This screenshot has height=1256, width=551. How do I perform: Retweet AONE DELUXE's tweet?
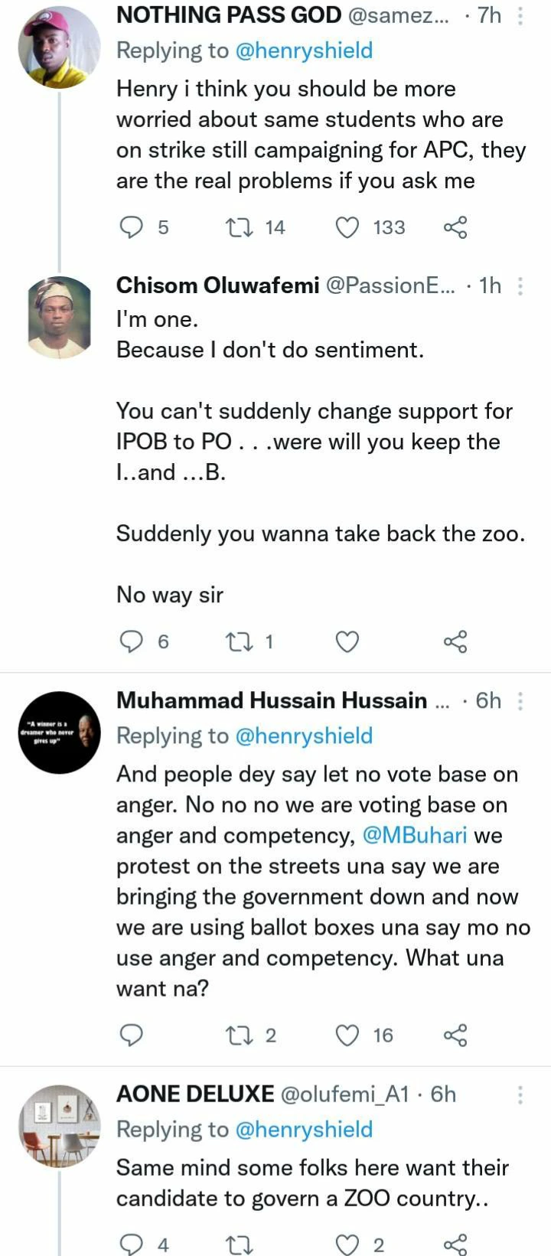pyautogui.click(x=240, y=1245)
